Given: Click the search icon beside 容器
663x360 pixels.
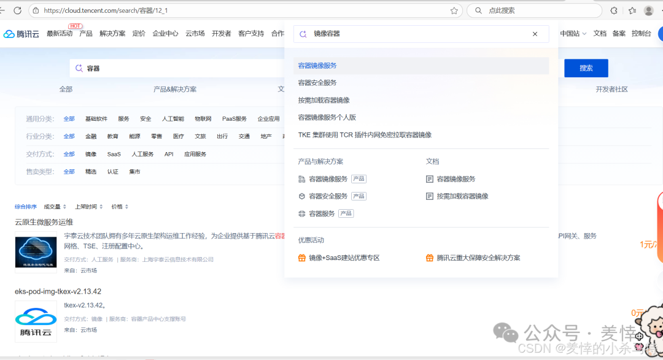Looking at the screenshot, I should tap(79, 68).
